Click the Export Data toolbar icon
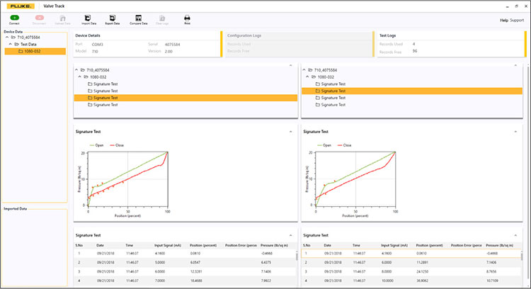This screenshot has width=531, height=289. 113,18
